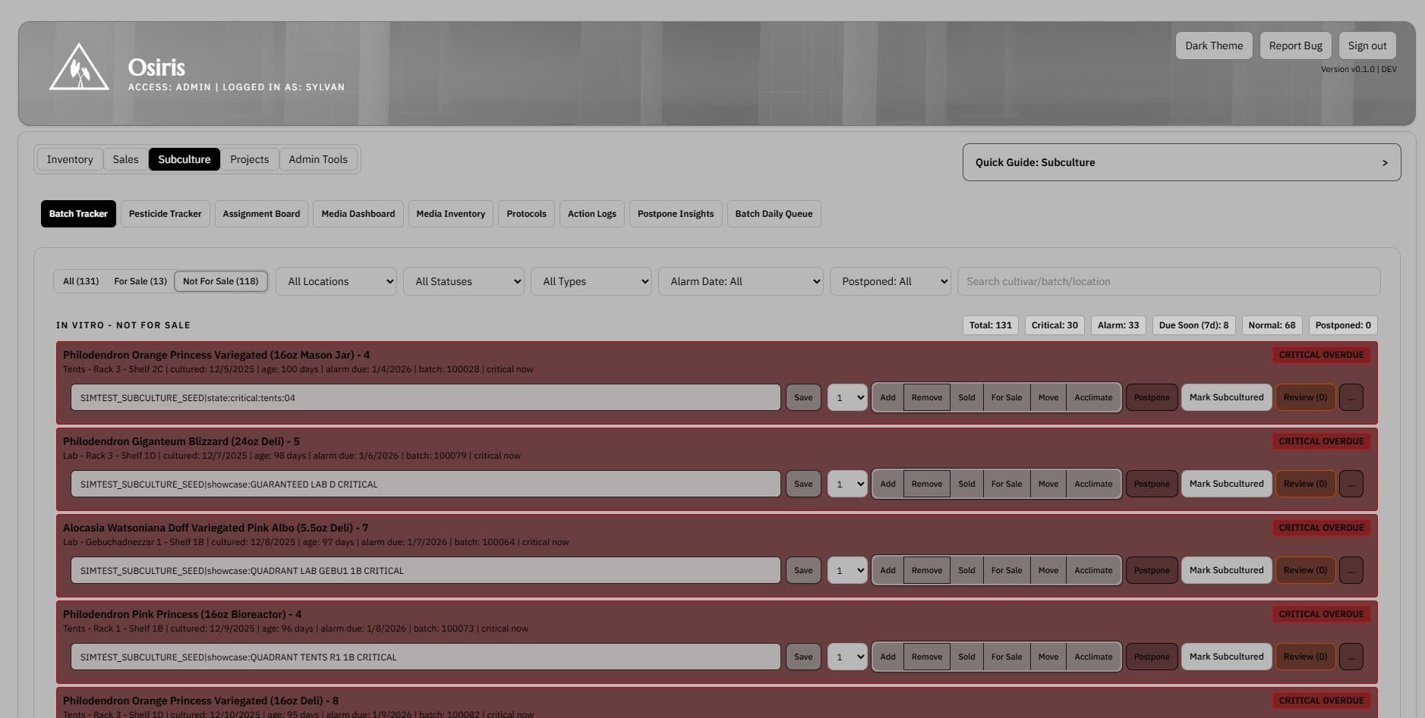Open the Media Dashboard section
The width and height of the screenshot is (1425, 718).
pos(358,214)
